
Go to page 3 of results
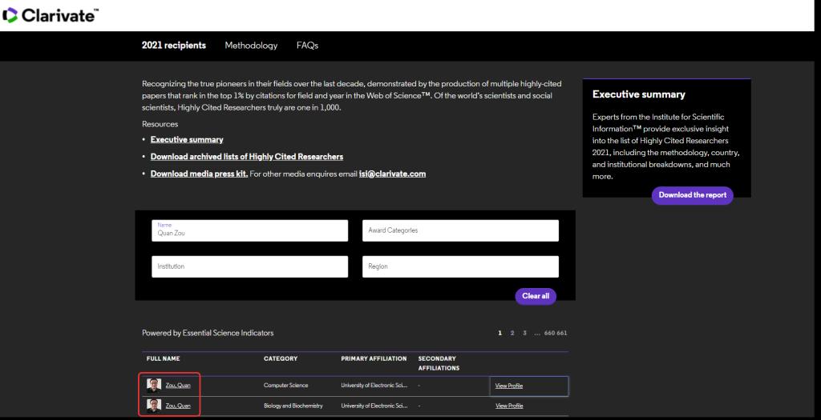point(524,334)
